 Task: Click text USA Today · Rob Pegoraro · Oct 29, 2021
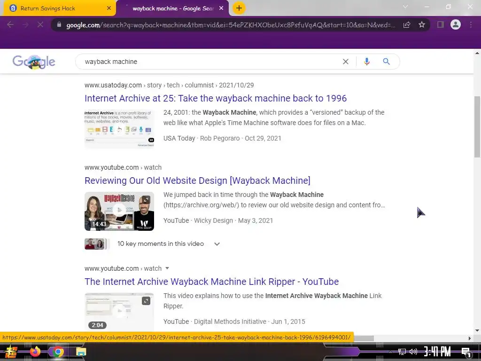pyautogui.click(x=222, y=138)
